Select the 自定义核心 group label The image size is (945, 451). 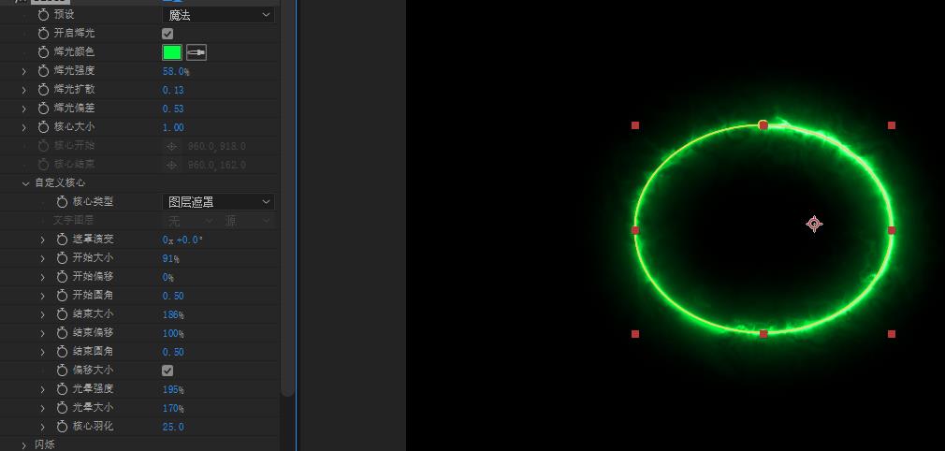[60, 183]
